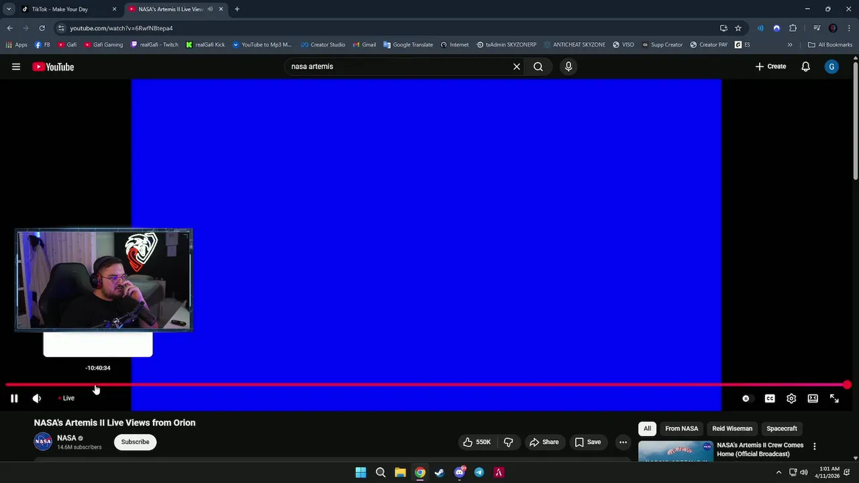
Task: Open Chrome three-dot menu
Action: tap(849, 28)
